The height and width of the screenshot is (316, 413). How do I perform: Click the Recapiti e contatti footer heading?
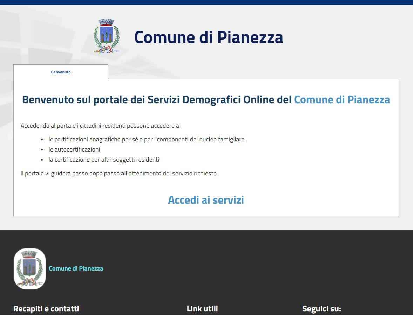click(46, 309)
